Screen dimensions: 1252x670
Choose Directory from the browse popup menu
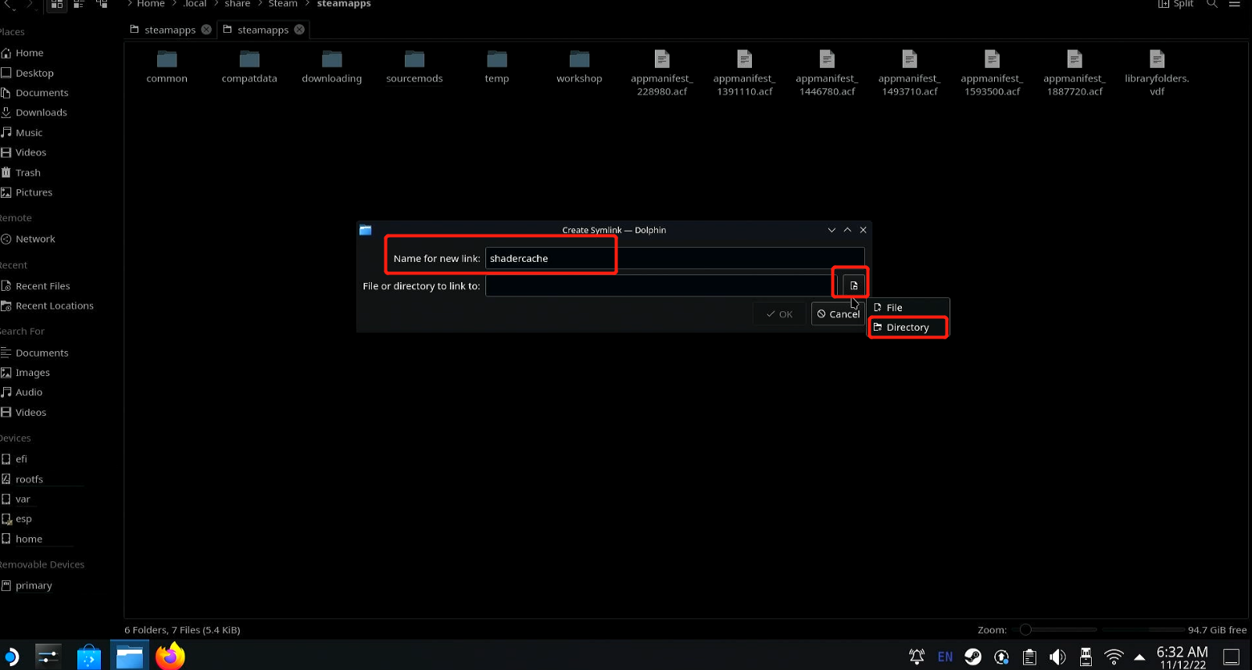(908, 327)
